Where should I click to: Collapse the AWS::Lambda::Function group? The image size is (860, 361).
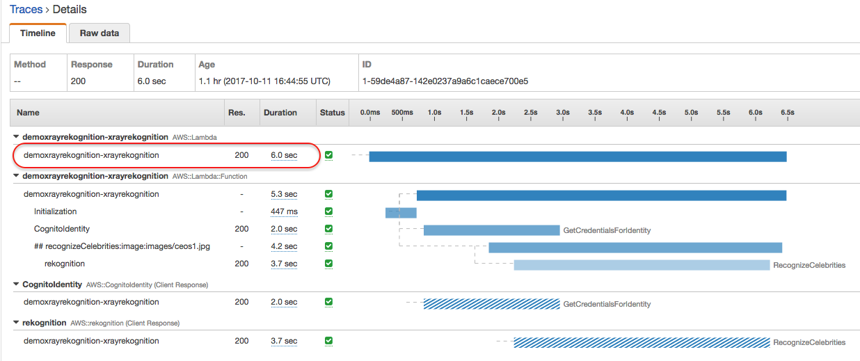(17, 176)
